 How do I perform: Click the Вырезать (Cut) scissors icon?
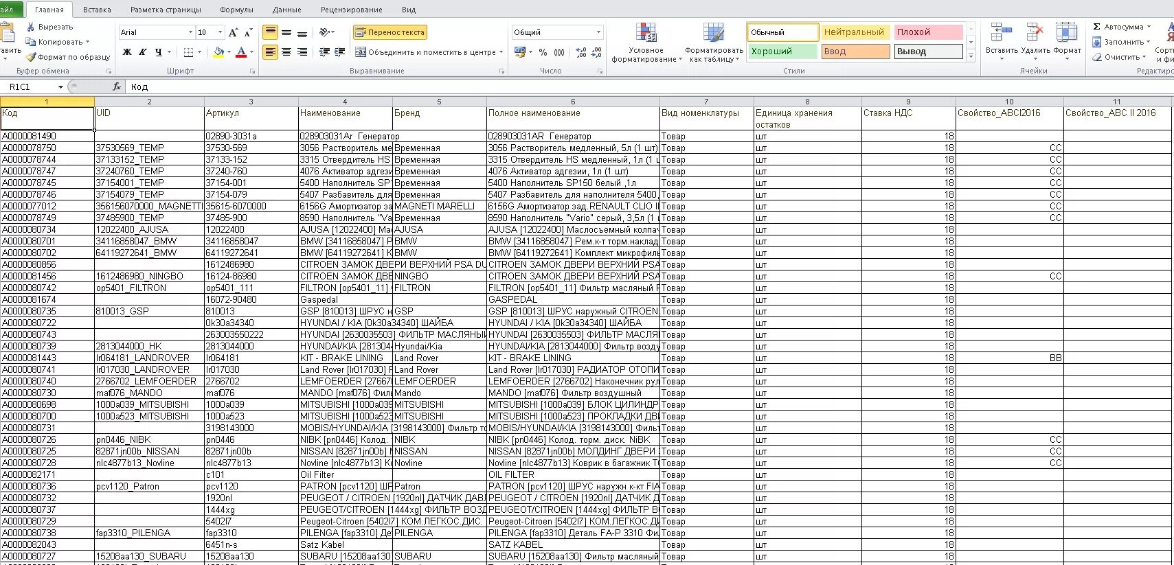(31, 27)
